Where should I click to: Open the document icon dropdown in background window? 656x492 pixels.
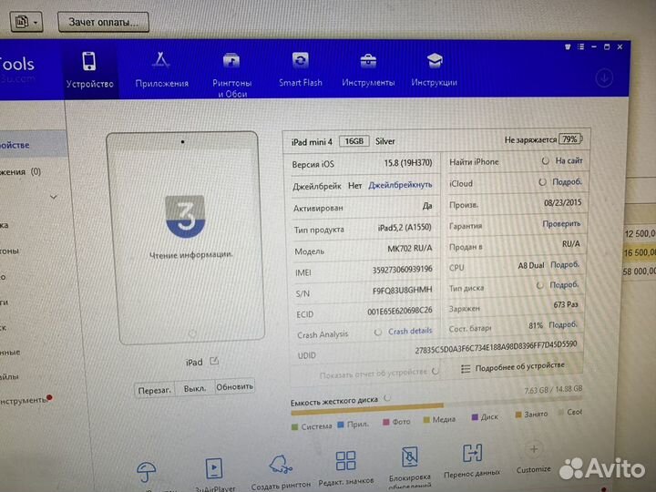(26, 21)
